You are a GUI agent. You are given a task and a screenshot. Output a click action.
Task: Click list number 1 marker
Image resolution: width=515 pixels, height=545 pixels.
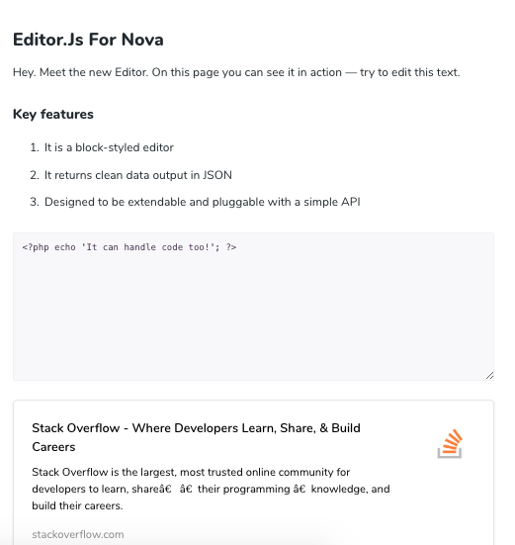(x=35, y=147)
